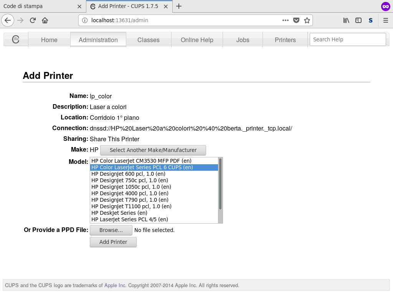Click Select Another Make/Manufacturer button

153,150
